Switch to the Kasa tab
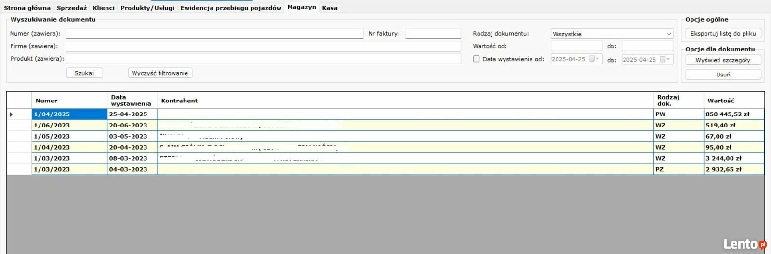 [x=330, y=8]
